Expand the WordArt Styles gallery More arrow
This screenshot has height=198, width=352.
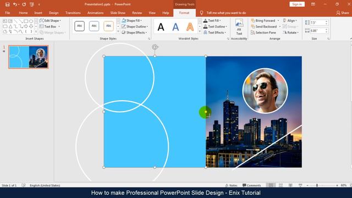pyautogui.click(x=200, y=32)
